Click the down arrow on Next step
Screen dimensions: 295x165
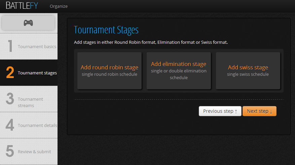click(x=271, y=111)
